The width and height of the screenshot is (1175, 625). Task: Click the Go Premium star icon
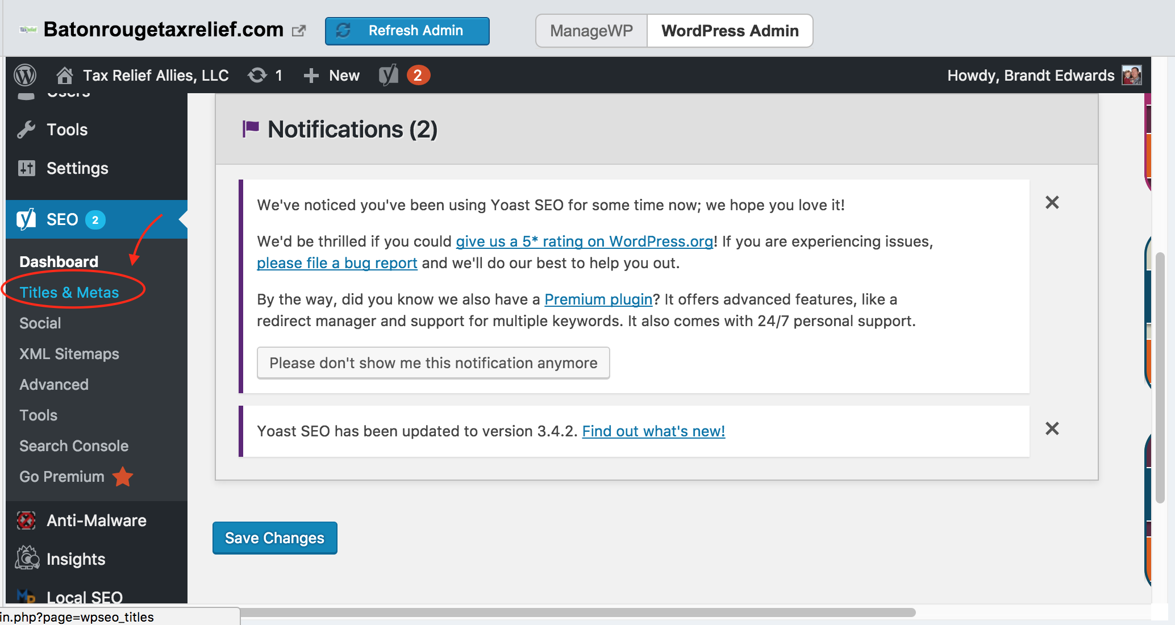pos(123,477)
